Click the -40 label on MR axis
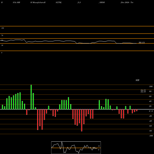Screen dimensions: 154x154 (x=150, y=121)
